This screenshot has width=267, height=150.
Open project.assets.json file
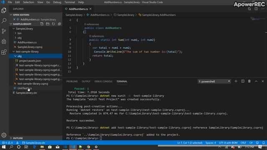tap(30, 61)
